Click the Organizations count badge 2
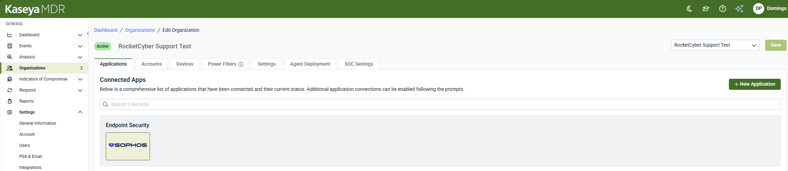Screen dimensions: 788x171 pyautogui.click(x=82, y=68)
